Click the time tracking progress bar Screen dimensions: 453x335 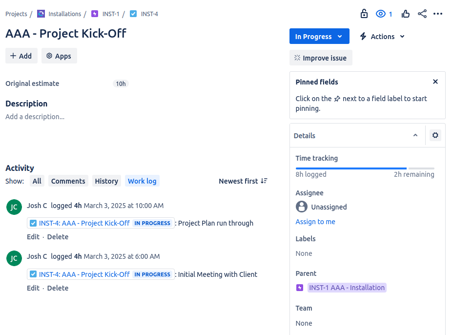tap(365, 168)
